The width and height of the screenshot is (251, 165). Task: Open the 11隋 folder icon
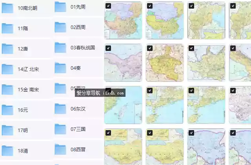coord(7,28)
